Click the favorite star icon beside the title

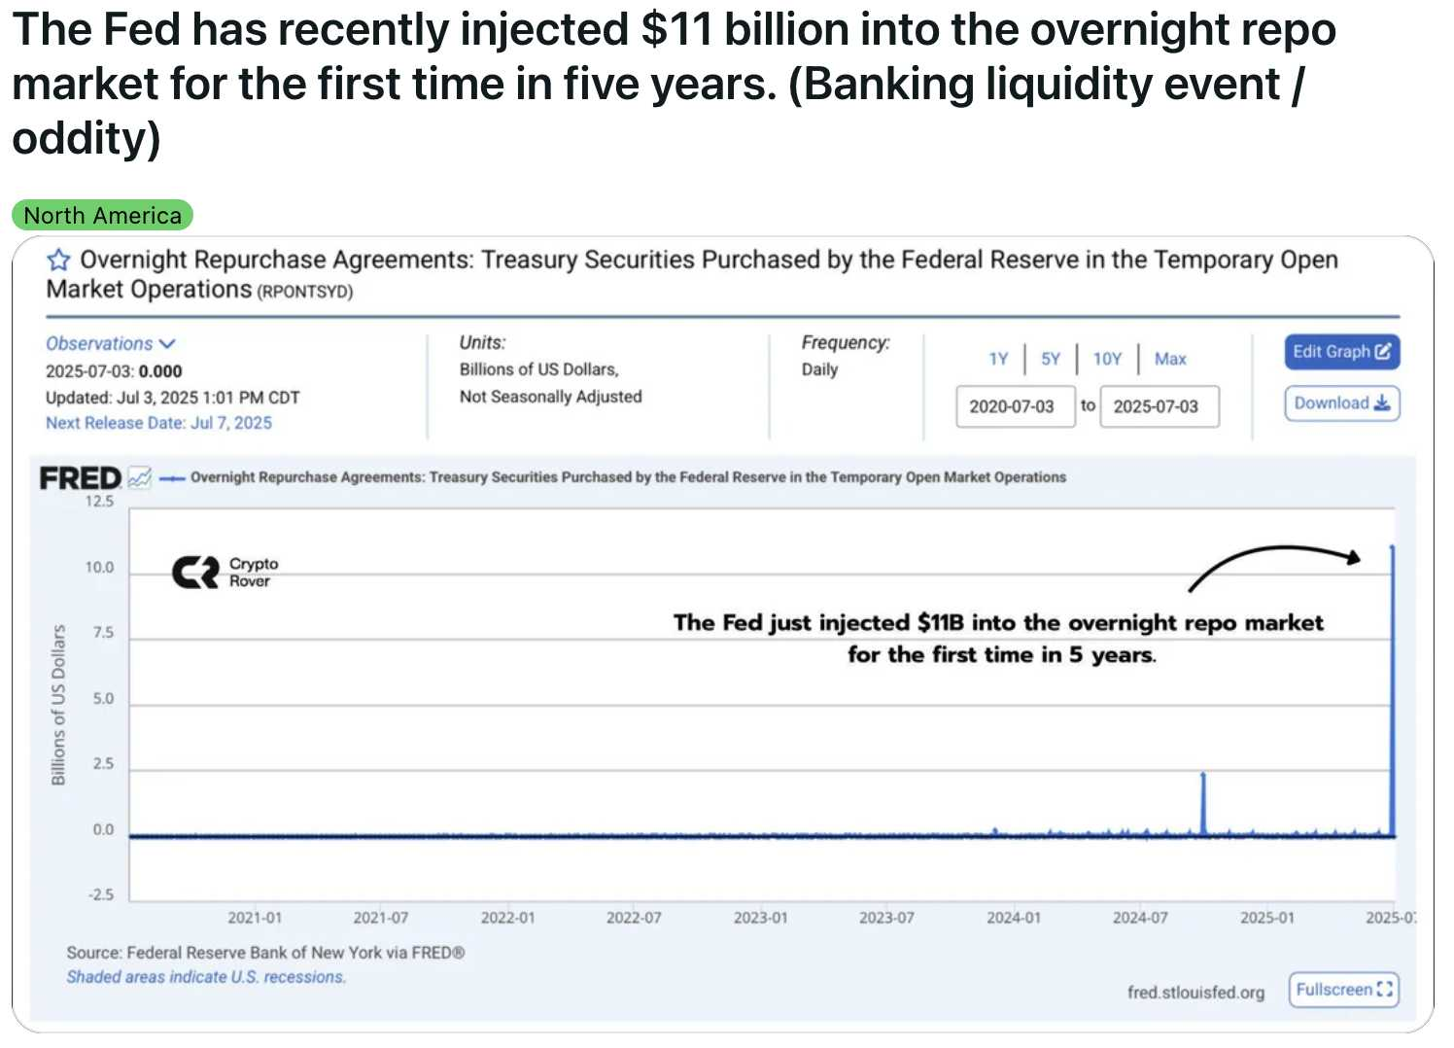58,260
